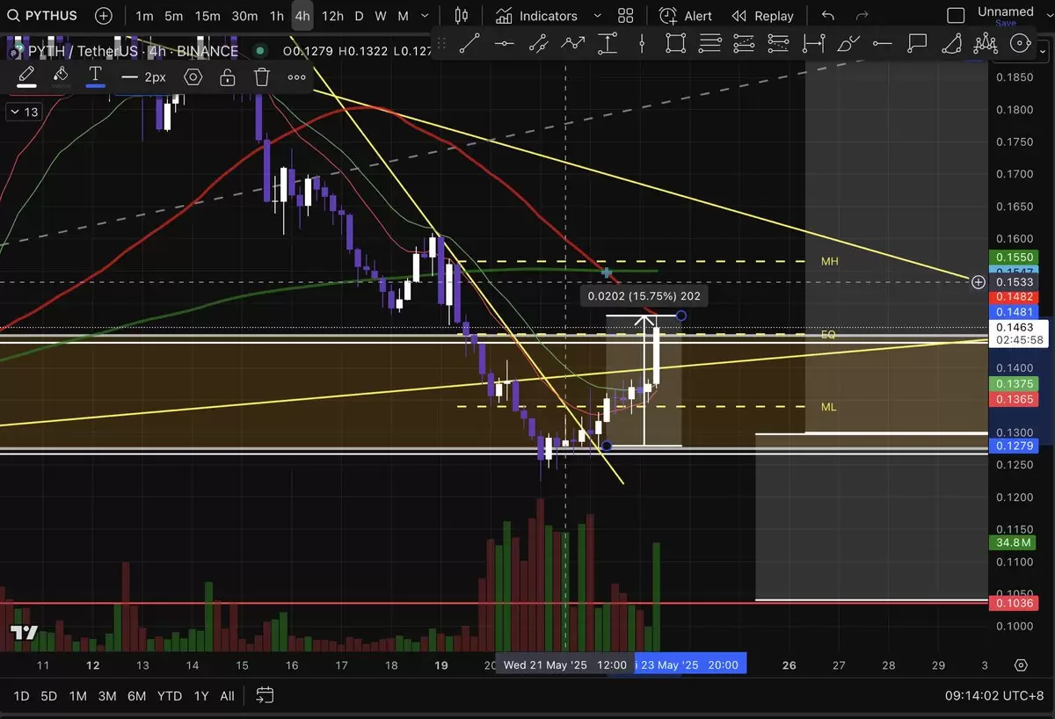1055x719 pixels.
Task: Show All data range
Action: click(x=227, y=695)
